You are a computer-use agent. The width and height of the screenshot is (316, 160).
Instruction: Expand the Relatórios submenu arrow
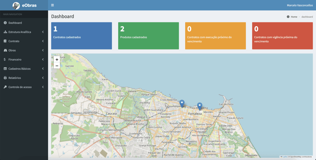click(x=43, y=78)
